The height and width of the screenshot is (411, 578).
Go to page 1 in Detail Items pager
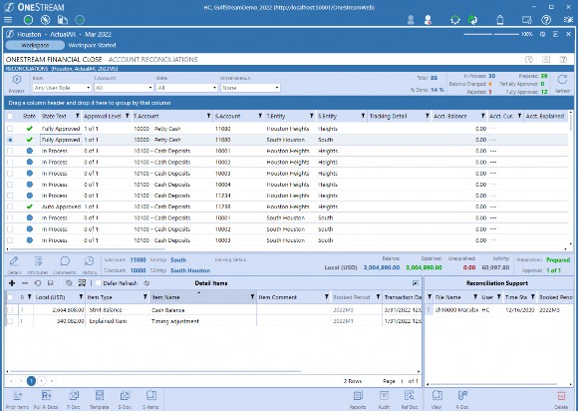[x=31, y=381]
